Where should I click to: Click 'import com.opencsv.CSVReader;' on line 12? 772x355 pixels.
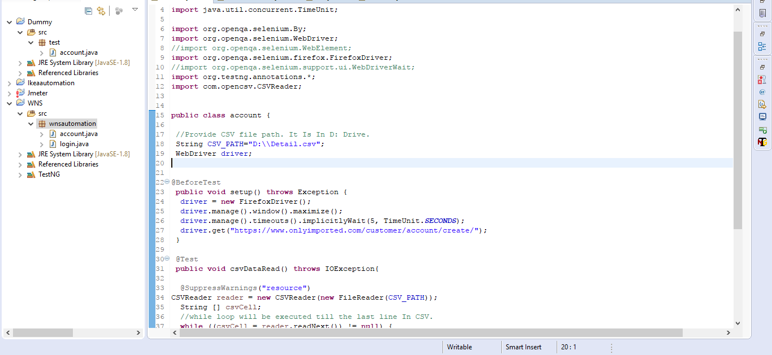click(237, 86)
